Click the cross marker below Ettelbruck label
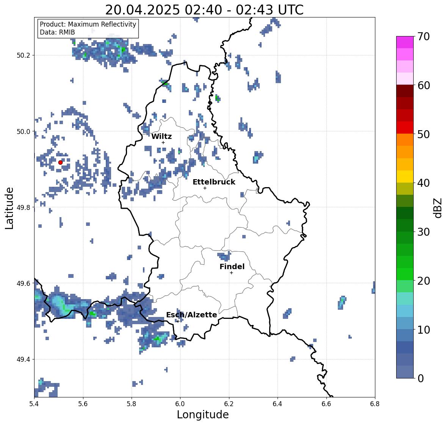Image resolution: width=447 pixels, height=424 pixels. coord(205,188)
